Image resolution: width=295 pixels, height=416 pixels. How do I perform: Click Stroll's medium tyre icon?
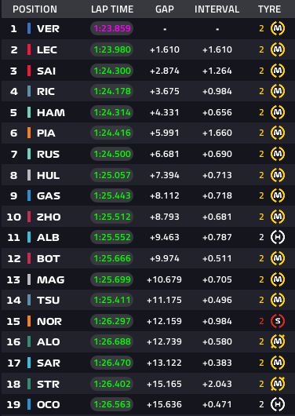click(278, 384)
